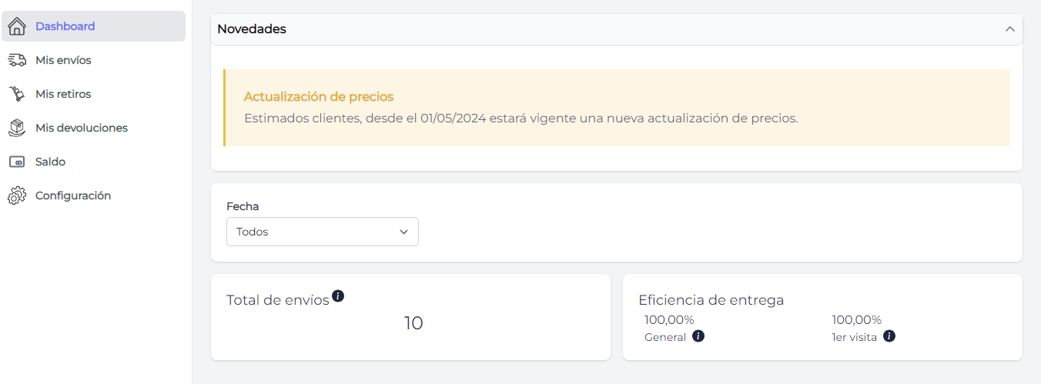Screen dimensions: 1041x384
Task: Click info icon next to Total de envíos
Action: [338, 296]
